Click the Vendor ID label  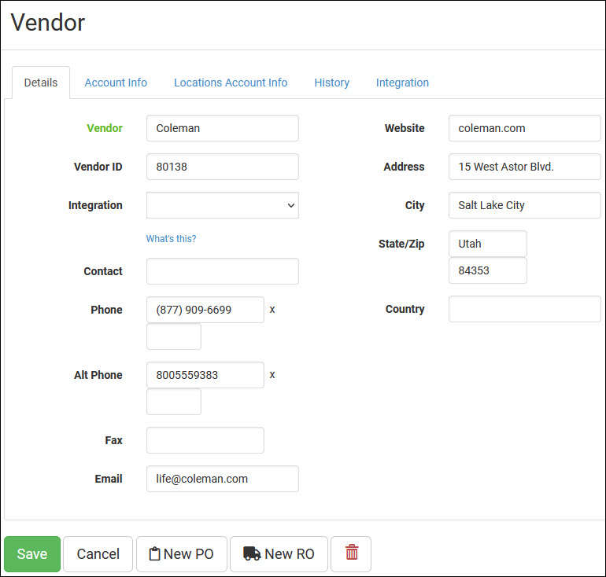(98, 167)
